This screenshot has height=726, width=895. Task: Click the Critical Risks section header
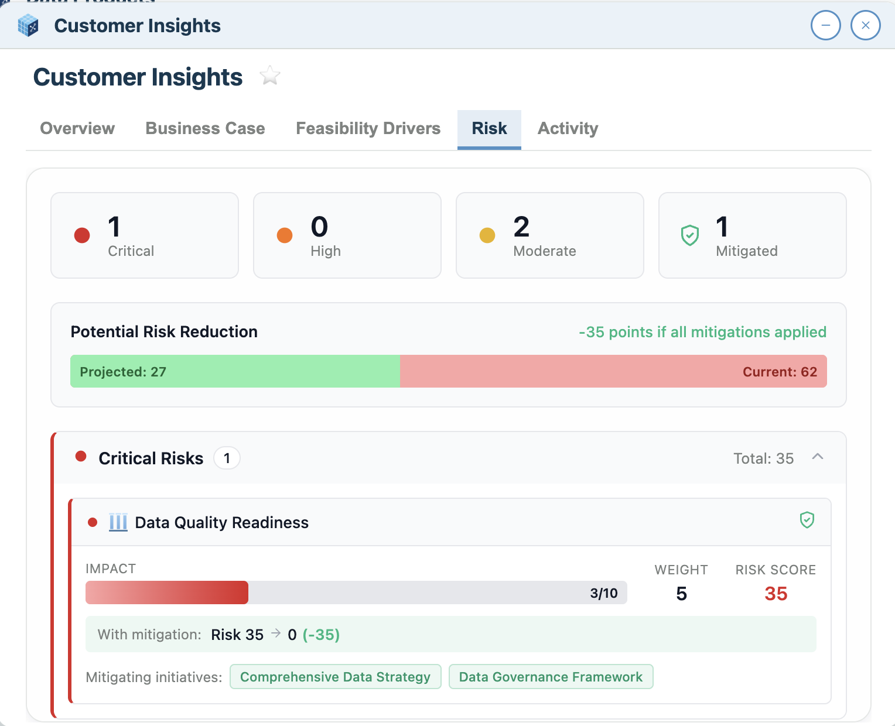(x=151, y=458)
